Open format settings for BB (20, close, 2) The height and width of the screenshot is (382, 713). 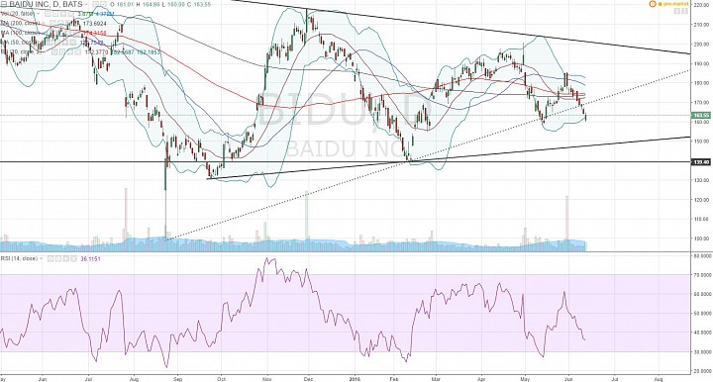62,52
